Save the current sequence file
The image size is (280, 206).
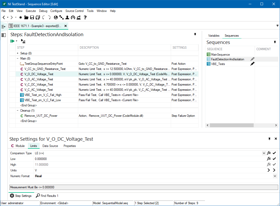click(x=32, y=17)
